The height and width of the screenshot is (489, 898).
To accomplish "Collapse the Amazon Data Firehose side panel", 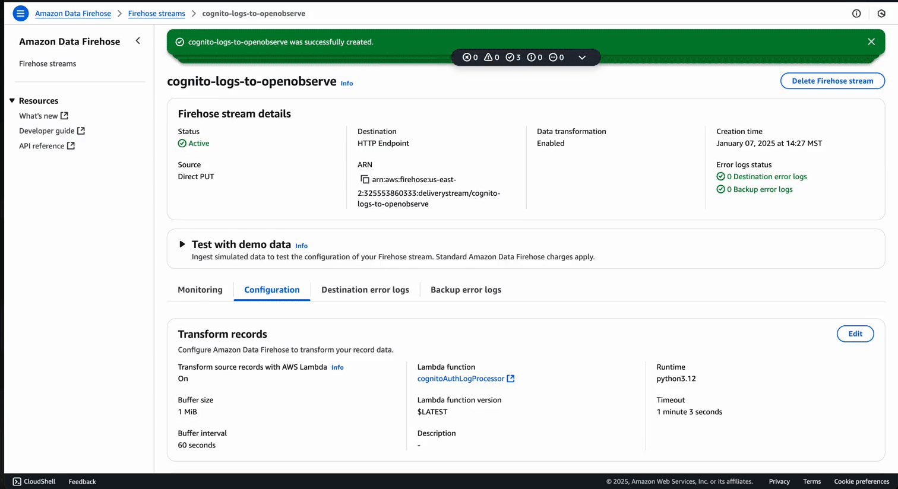I will [138, 41].
